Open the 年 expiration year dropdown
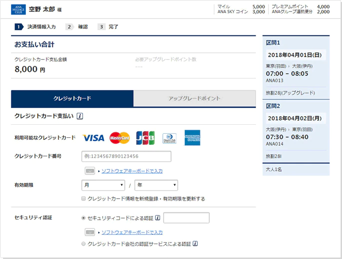Screen dimensions: 342x259 (x=156, y=185)
